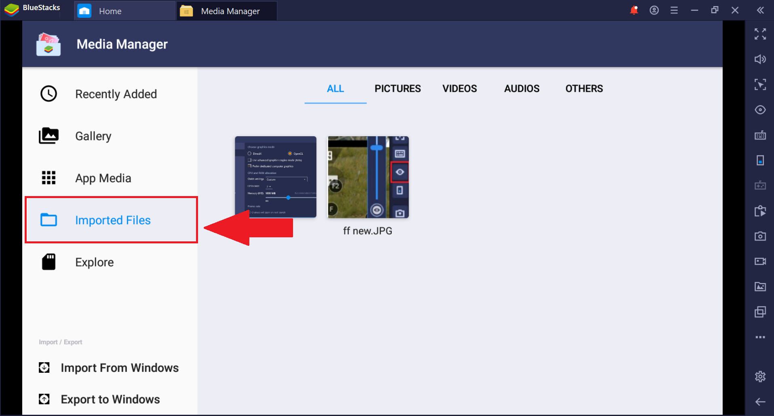Click the Gallery pictures icon
Image resolution: width=774 pixels, height=416 pixels.
tap(49, 136)
